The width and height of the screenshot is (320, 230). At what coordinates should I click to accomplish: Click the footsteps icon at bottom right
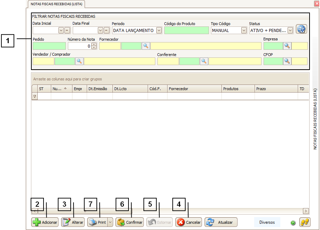point(304,222)
